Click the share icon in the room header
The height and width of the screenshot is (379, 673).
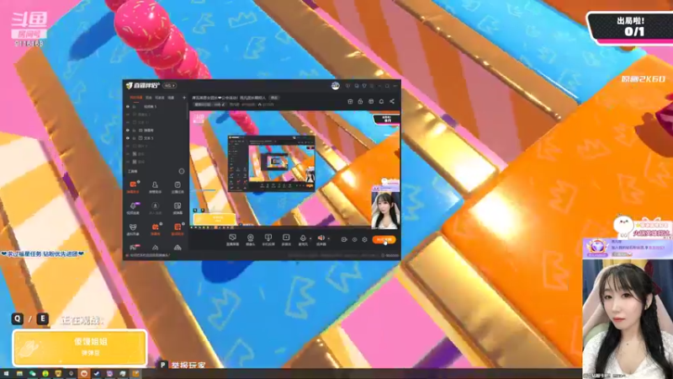pos(392,101)
